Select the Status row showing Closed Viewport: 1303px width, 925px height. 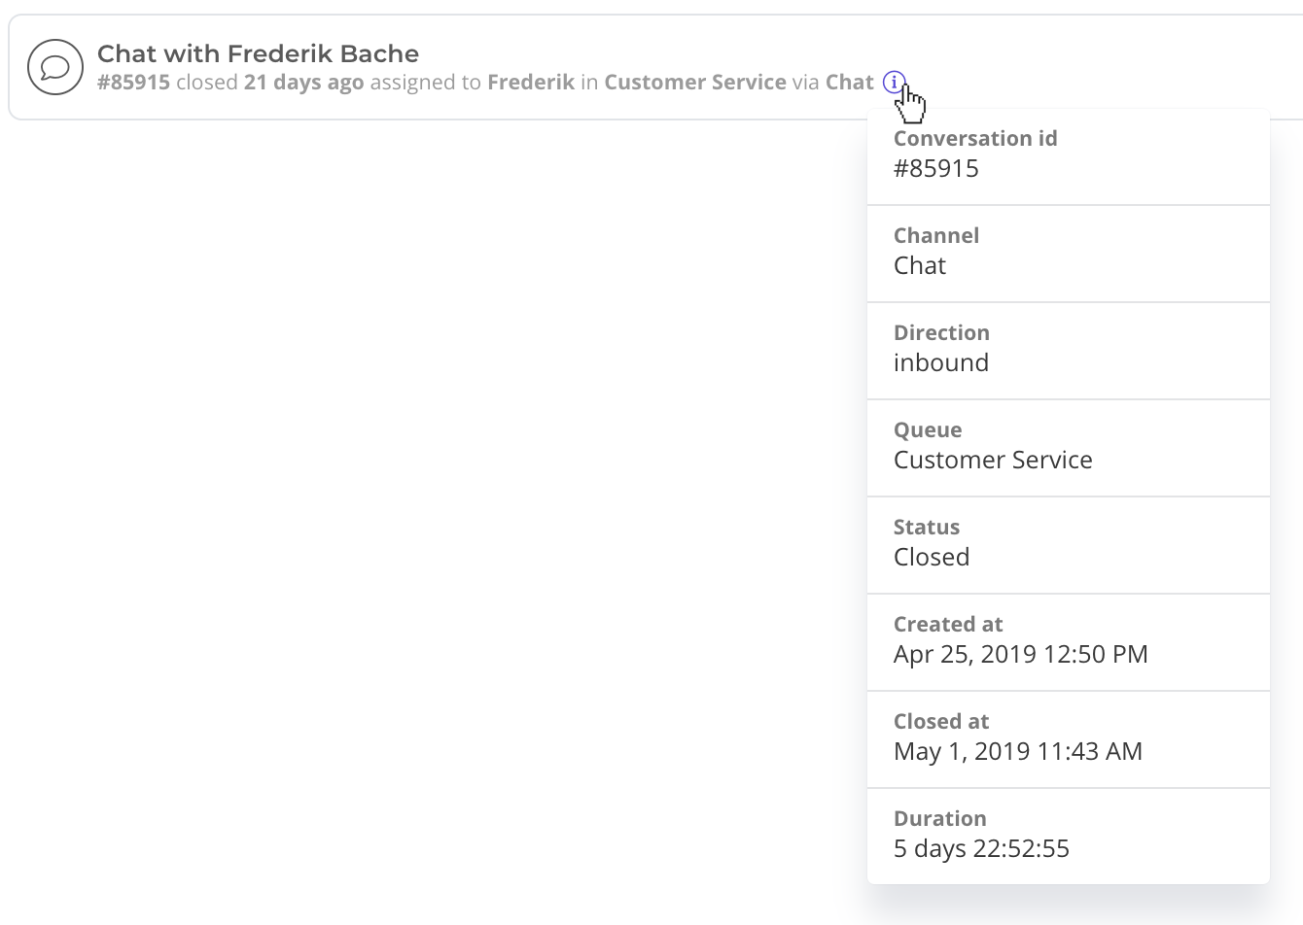(x=1069, y=545)
